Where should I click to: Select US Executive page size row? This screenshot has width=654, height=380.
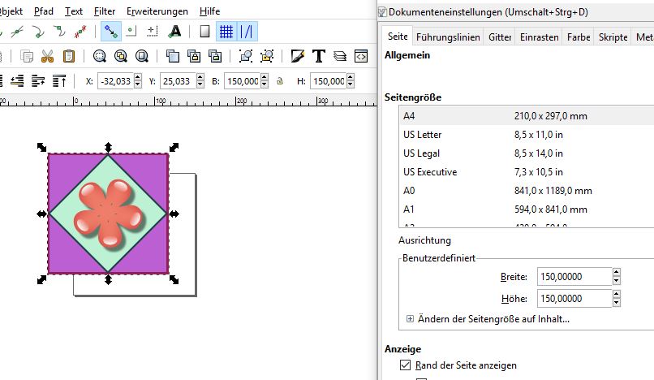click(527, 172)
